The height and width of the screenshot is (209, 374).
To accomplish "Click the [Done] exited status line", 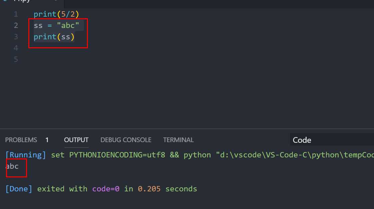I will click(x=101, y=189).
